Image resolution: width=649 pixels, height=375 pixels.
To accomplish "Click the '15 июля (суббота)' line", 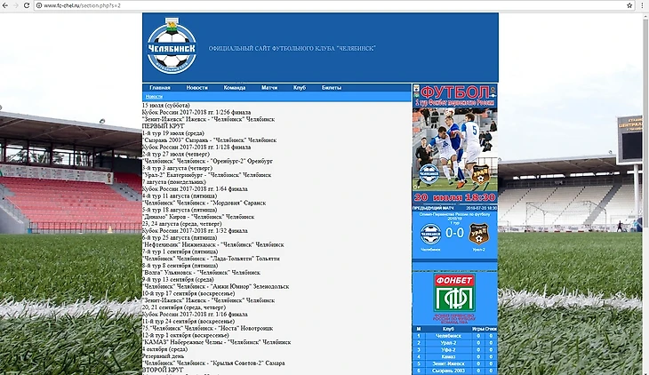I will (x=166, y=106).
